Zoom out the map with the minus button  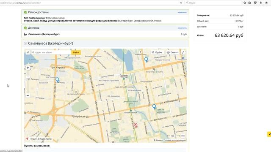pyautogui.click(x=28, y=95)
